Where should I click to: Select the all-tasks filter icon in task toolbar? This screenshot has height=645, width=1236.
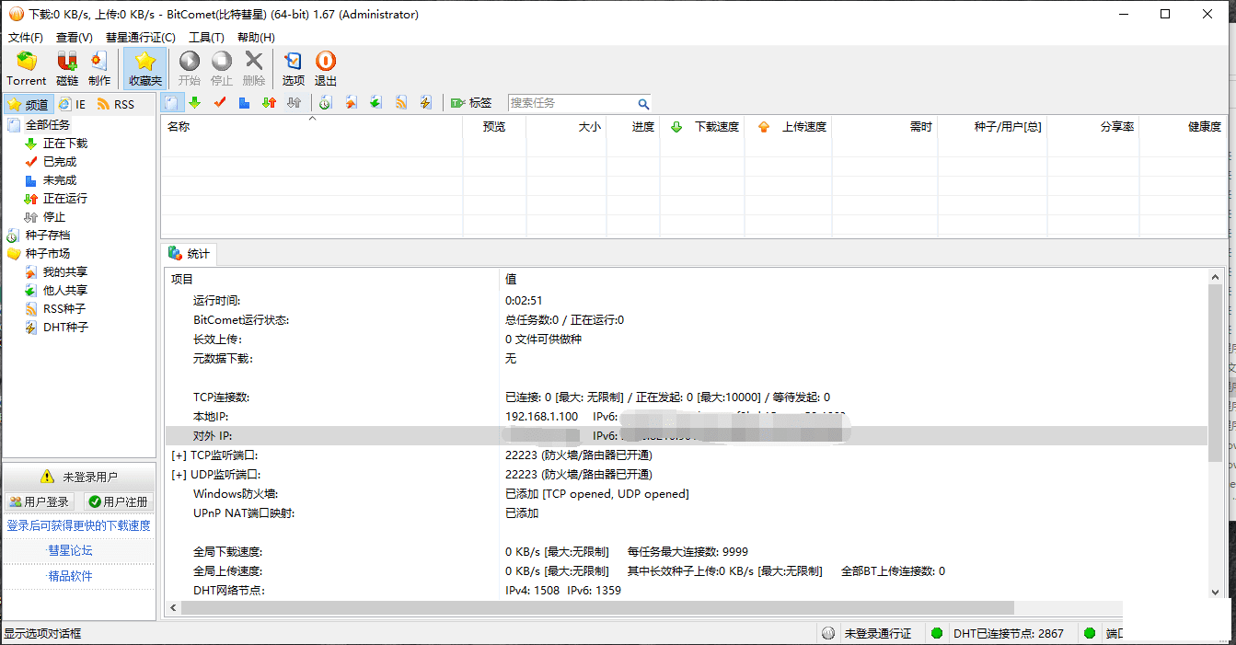[x=172, y=103]
